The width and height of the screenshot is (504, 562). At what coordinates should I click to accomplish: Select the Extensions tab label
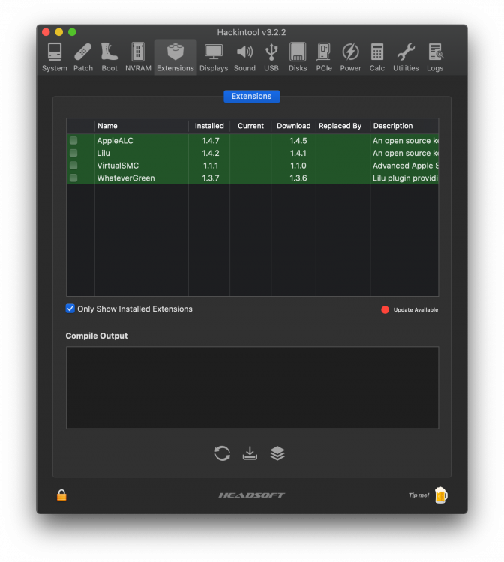[252, 97]
